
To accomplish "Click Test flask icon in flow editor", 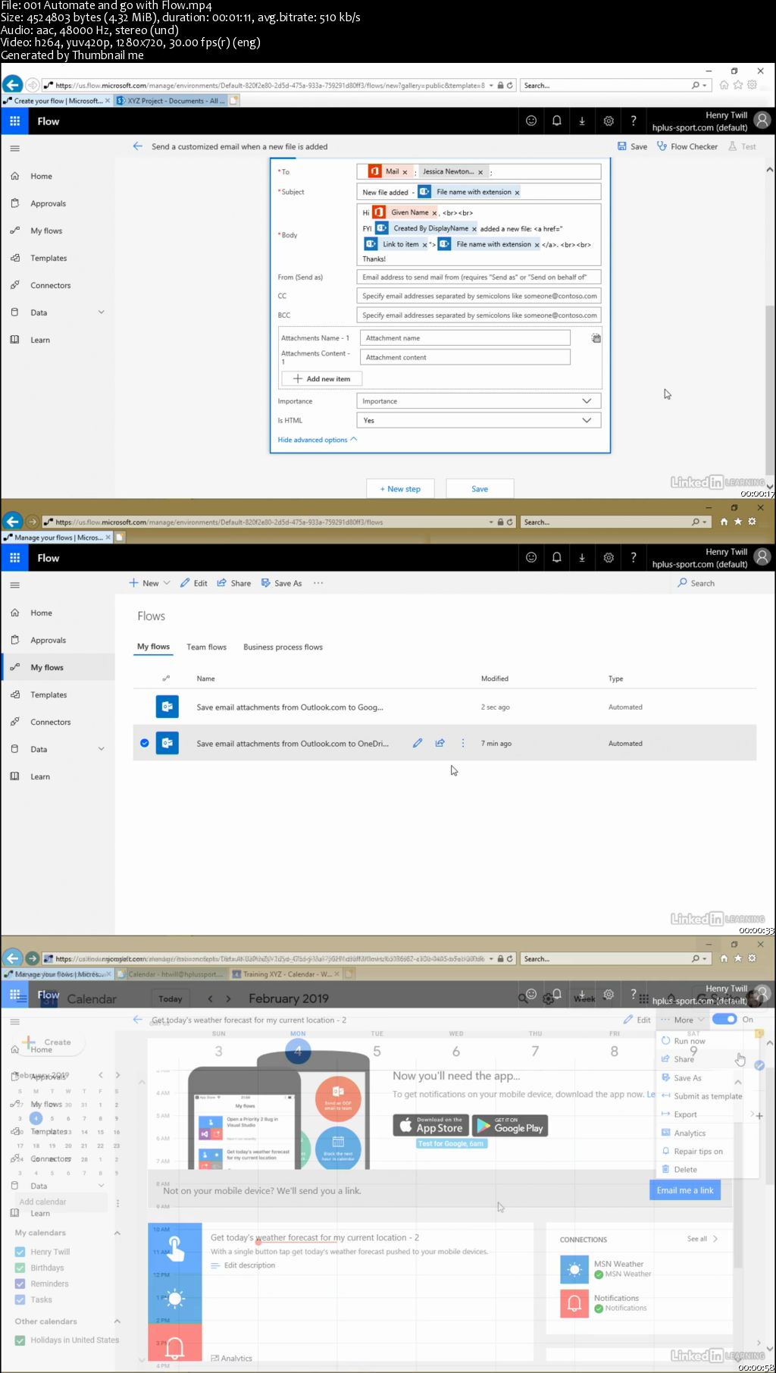I will point(732,146).
